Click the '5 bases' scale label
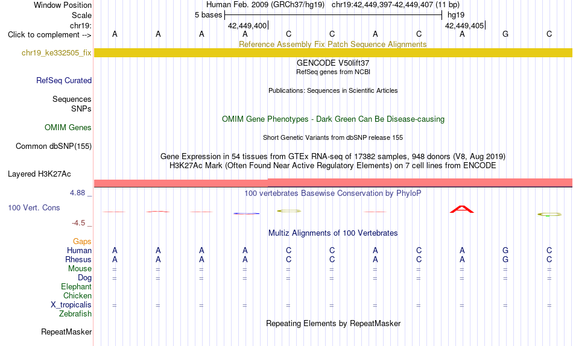 click(208, 15)
